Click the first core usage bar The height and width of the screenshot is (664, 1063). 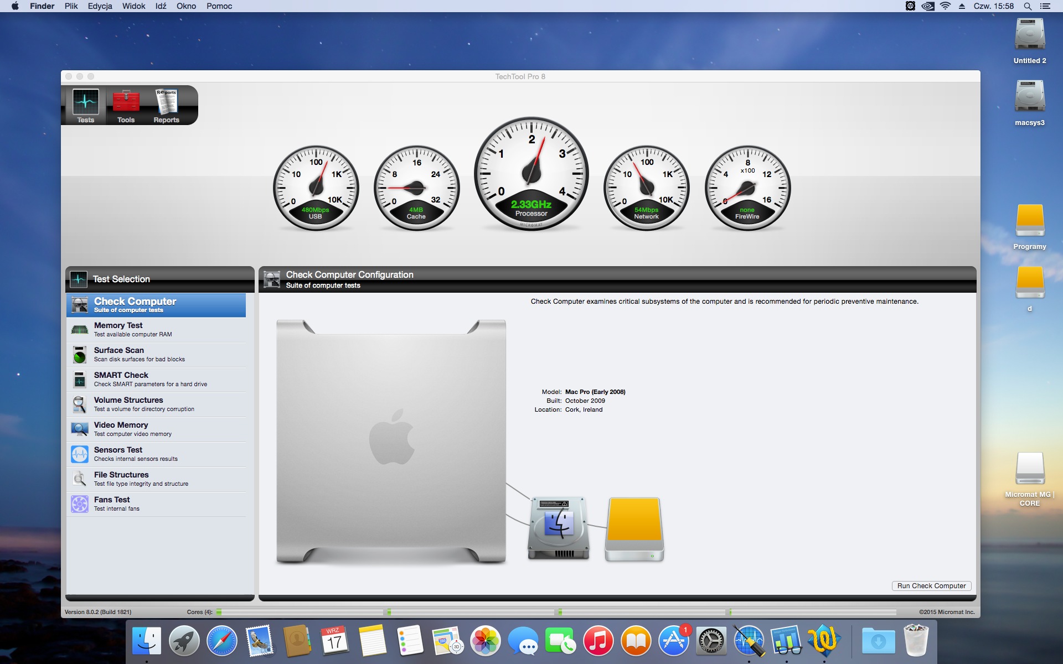click(300, 612)
